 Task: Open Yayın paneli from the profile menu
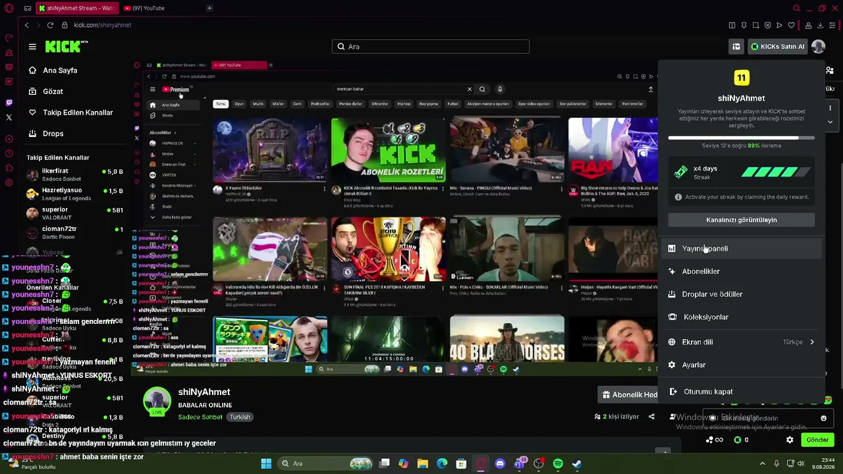tap(742, 249)
